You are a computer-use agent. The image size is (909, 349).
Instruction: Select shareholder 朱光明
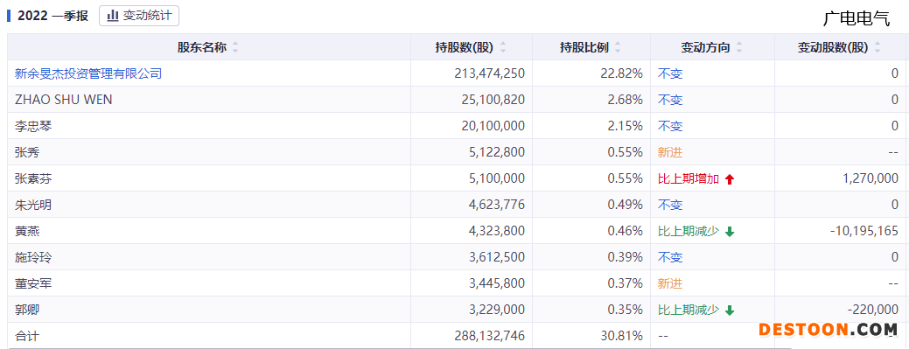point(33,205)
